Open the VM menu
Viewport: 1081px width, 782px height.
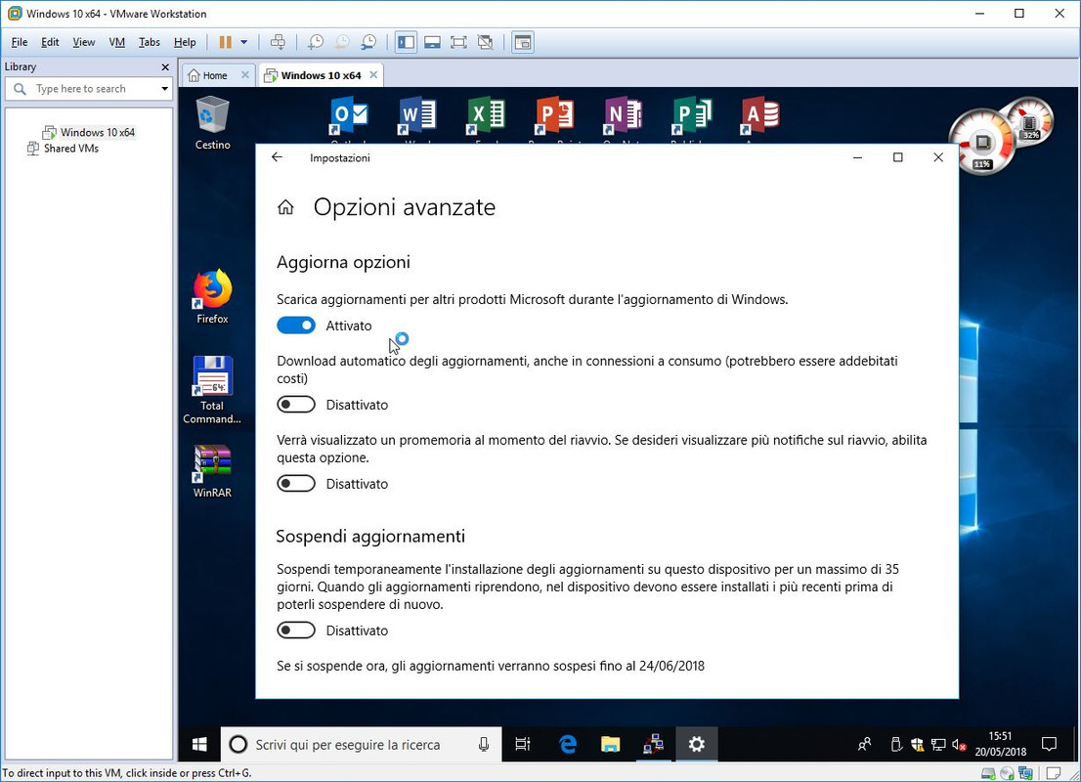(x=116, y=42)
